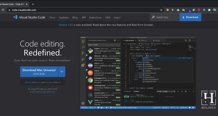
Task: Click the Manage gear icon in sidebar
Action: point(83,103)
